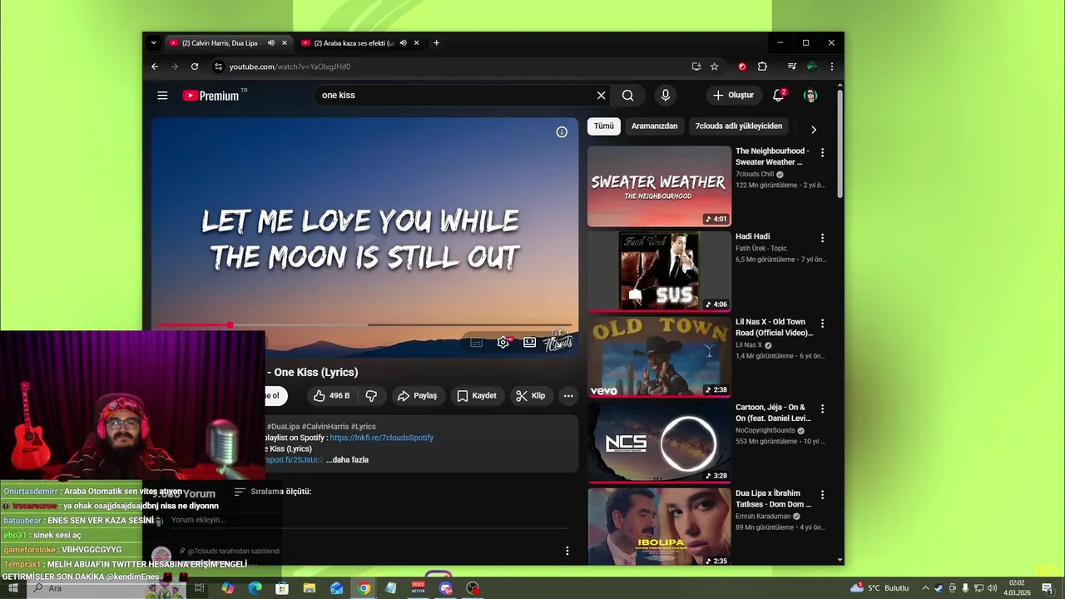Screen dimensions: 1065x599
Task: Create a clip with Klip button
Action: point(530,396)
